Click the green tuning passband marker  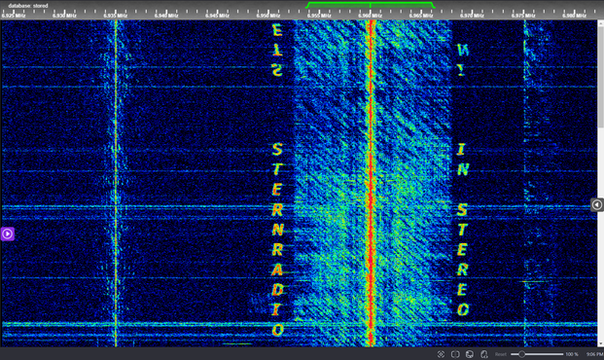pyautogui.click(x=371, y=5)
